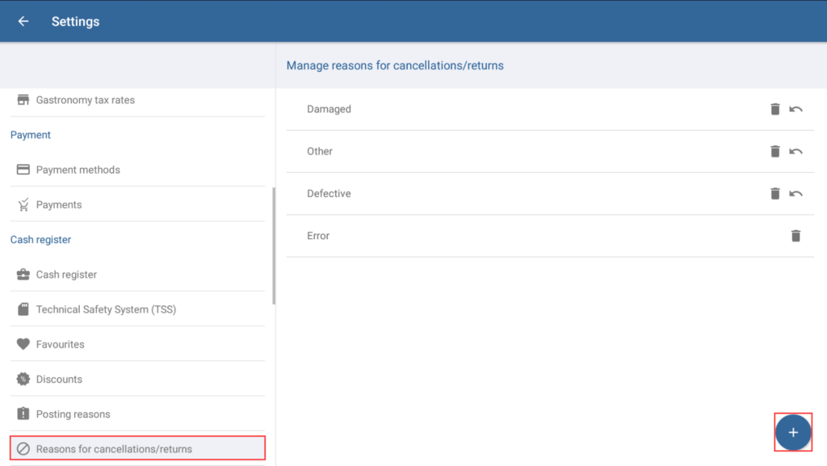Open Posting reasons settings
The image size is (827, 466).
pyautogui.click(x=73, y=414)
